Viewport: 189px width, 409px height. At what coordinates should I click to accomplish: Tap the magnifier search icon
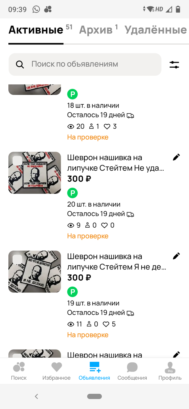tap(20, 64)
